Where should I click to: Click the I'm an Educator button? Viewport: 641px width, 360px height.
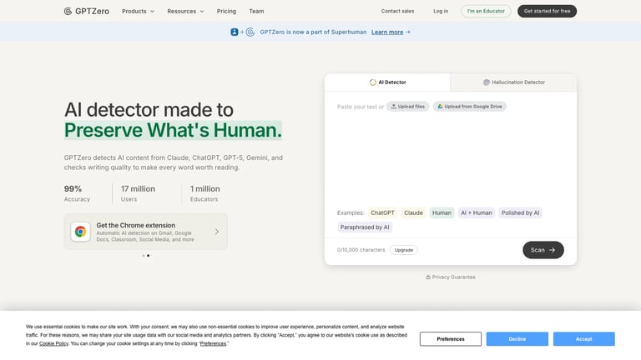coord(486,11)
